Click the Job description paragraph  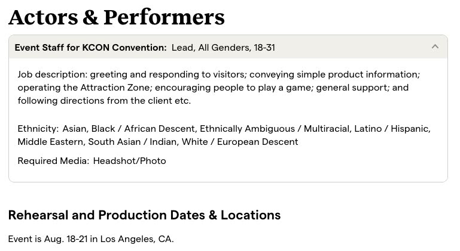pyautogui.click(x=219, y=88)
